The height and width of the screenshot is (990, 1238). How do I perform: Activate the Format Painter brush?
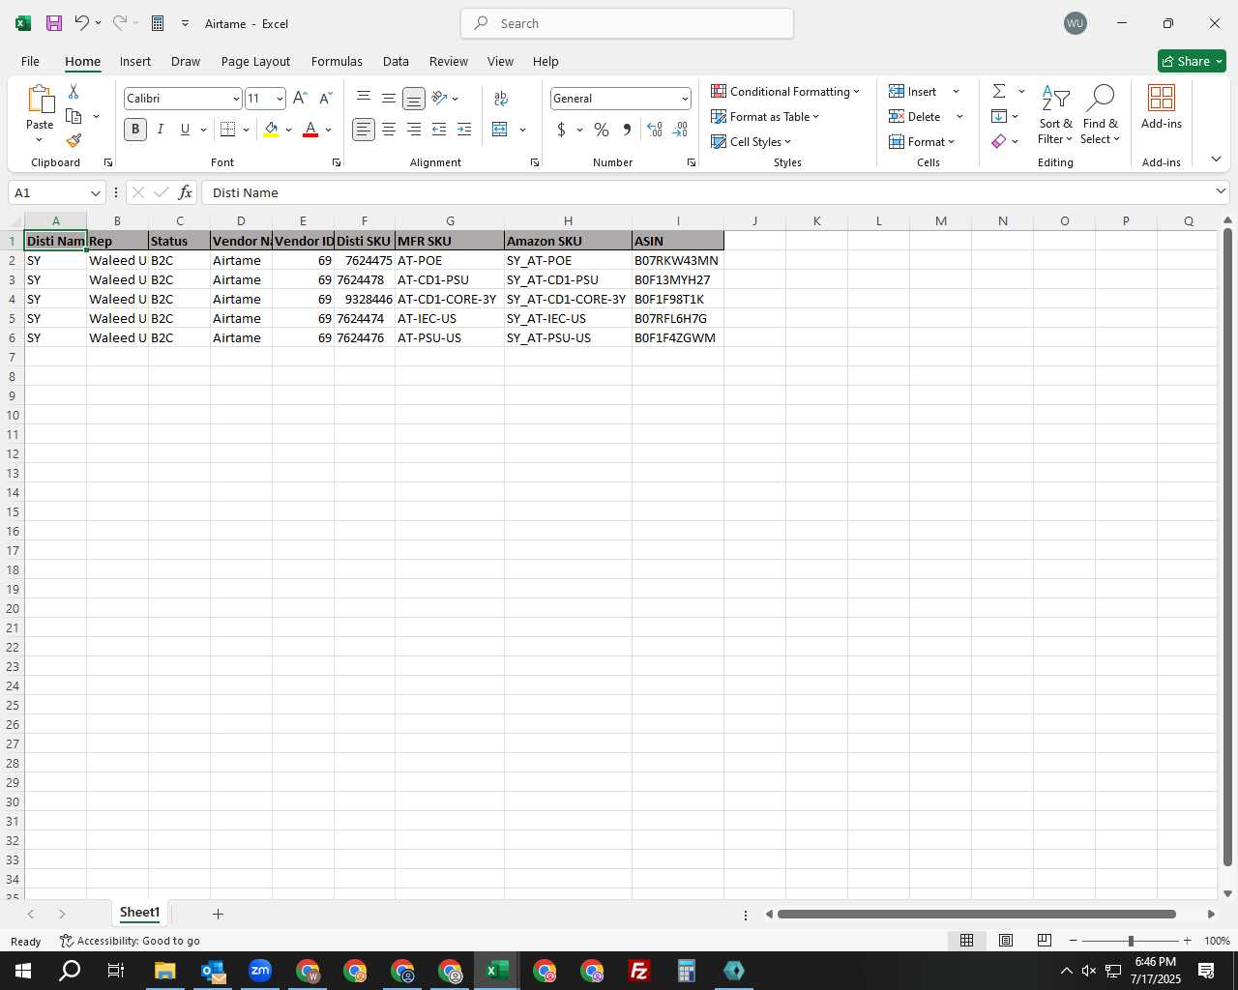click(74, 141)
